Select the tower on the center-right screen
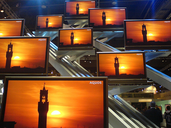Image resolution: width=171 pixels, height=128 pixels. pyautogui.click(x=117, y=66)
